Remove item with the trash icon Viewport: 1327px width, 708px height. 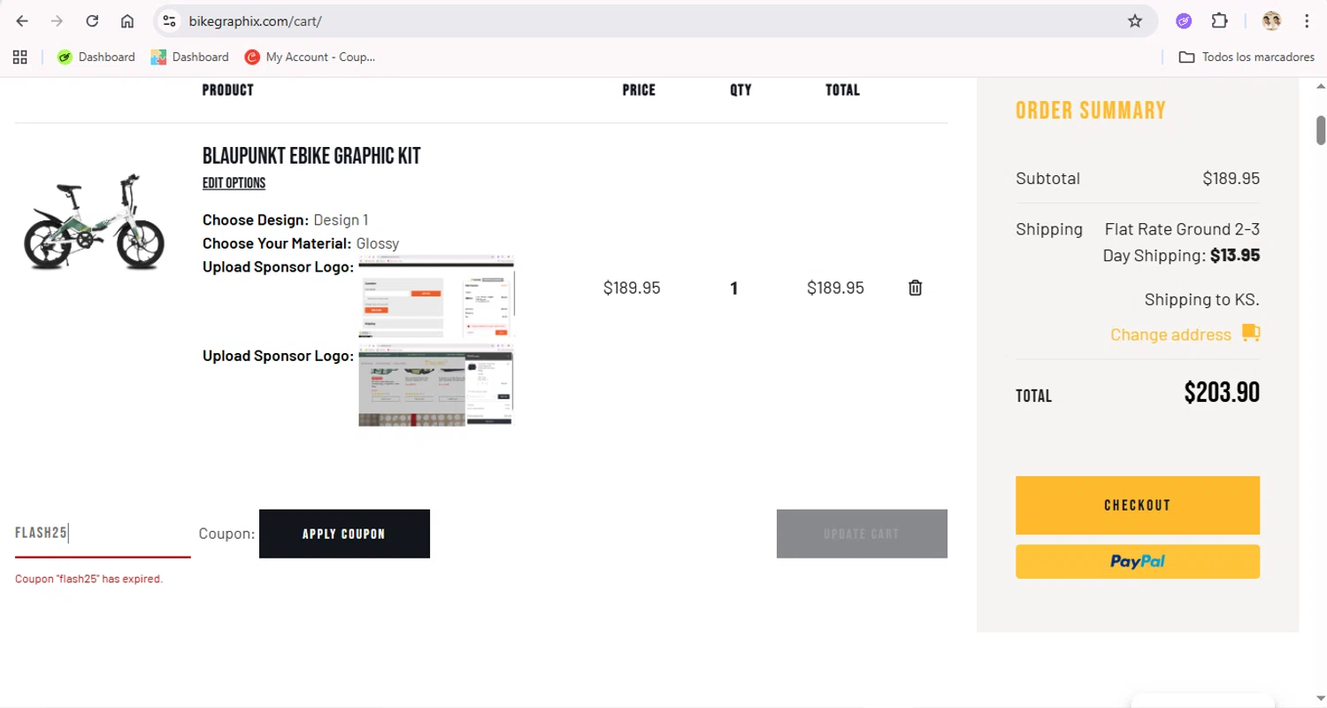(x=916, y=288)
